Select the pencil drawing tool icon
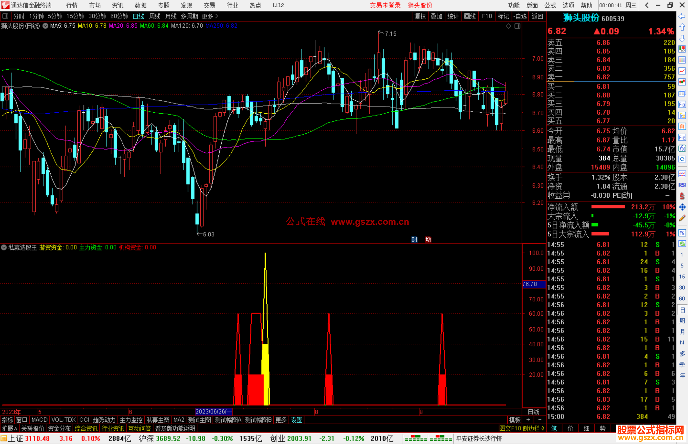Screen dimensions: 688x444 [682, 218]
